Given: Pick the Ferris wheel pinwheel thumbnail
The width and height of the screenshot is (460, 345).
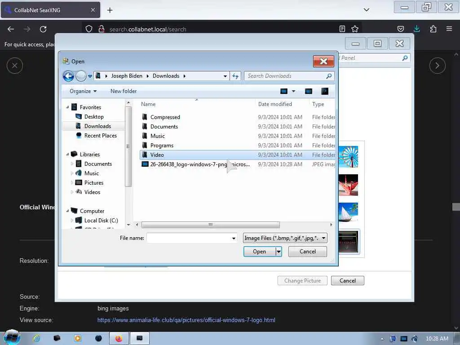Looking at the screenshot, I should coord(348,157).
